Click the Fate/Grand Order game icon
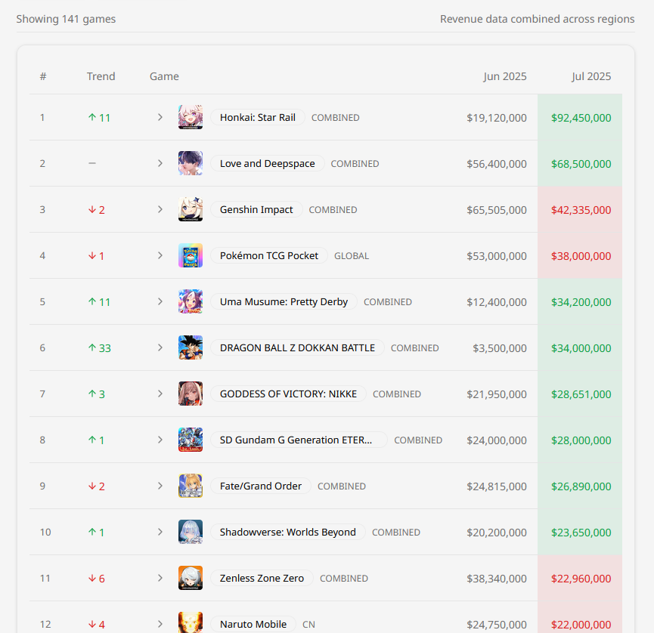The height and width of the screenshot is (633, 654). [x=191, y=486]
